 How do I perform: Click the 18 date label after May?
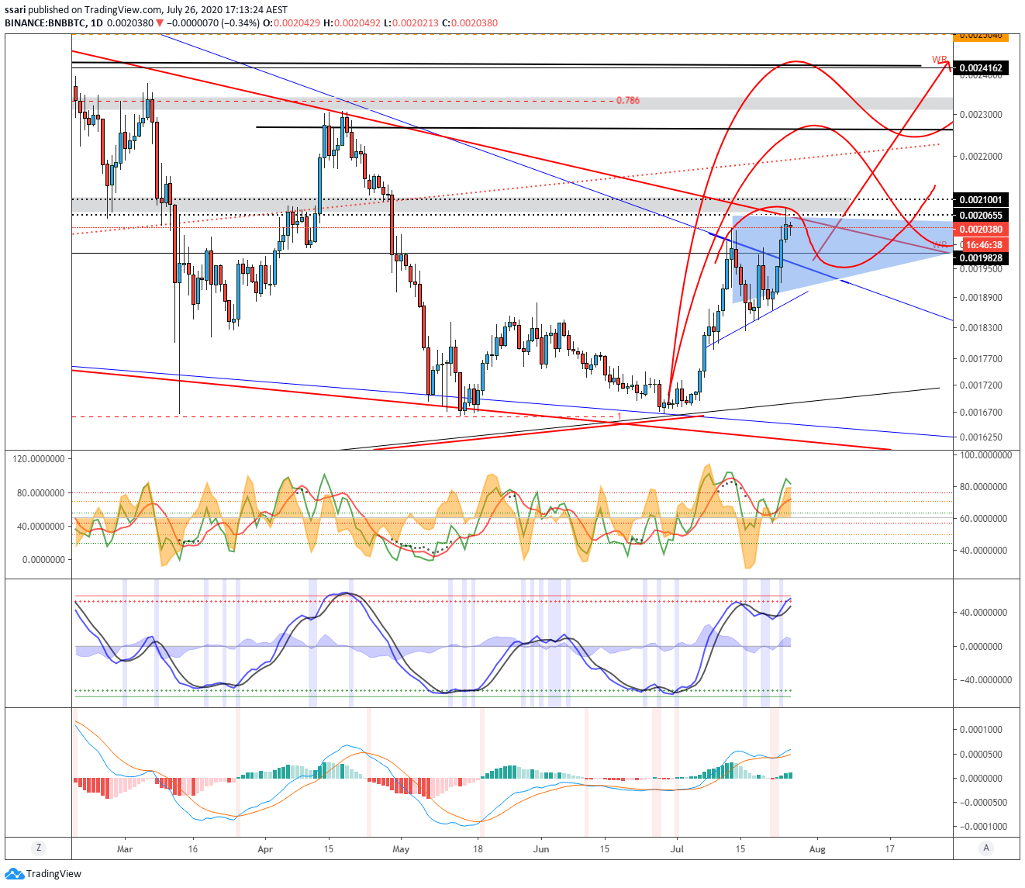[478, 849]
